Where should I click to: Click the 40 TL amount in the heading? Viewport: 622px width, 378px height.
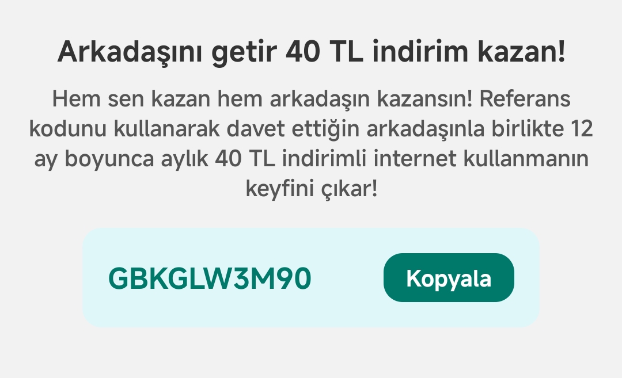[324, 52]
